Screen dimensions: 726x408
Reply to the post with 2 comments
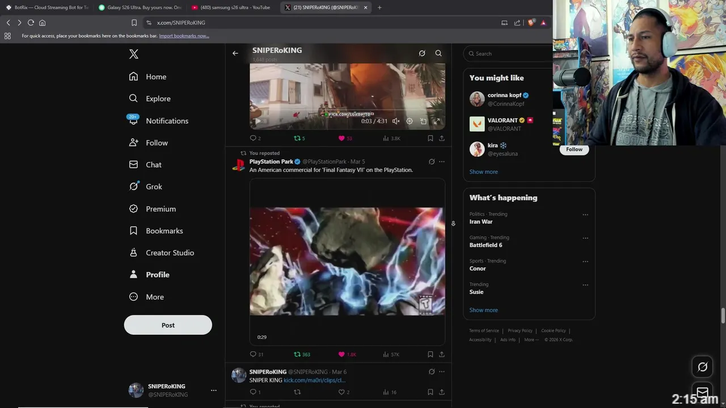(x=255, y=138)
